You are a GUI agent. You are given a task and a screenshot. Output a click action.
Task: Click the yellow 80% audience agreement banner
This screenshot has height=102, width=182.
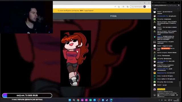102,10
